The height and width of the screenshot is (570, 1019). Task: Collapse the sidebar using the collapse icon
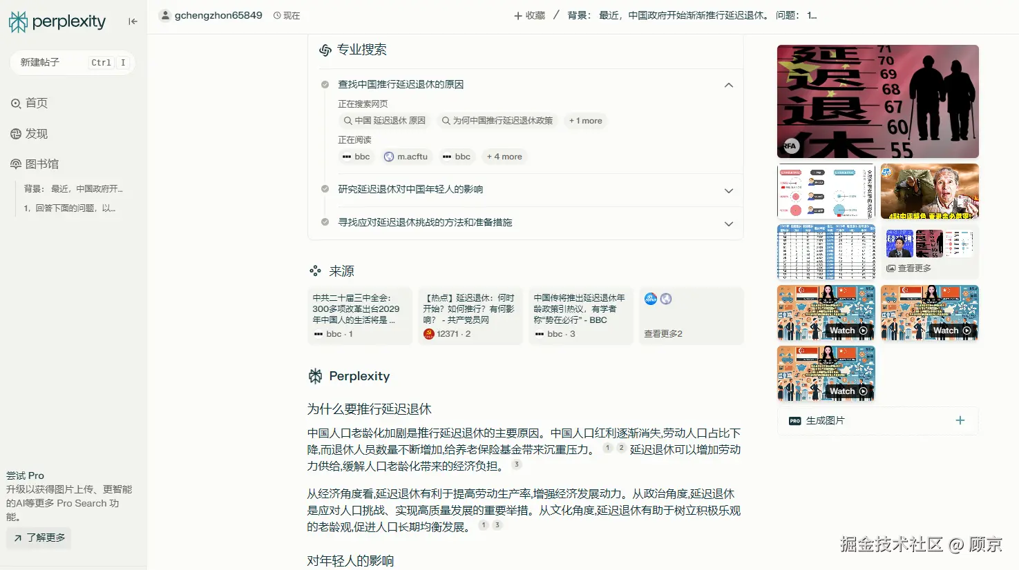coord(133,21)
